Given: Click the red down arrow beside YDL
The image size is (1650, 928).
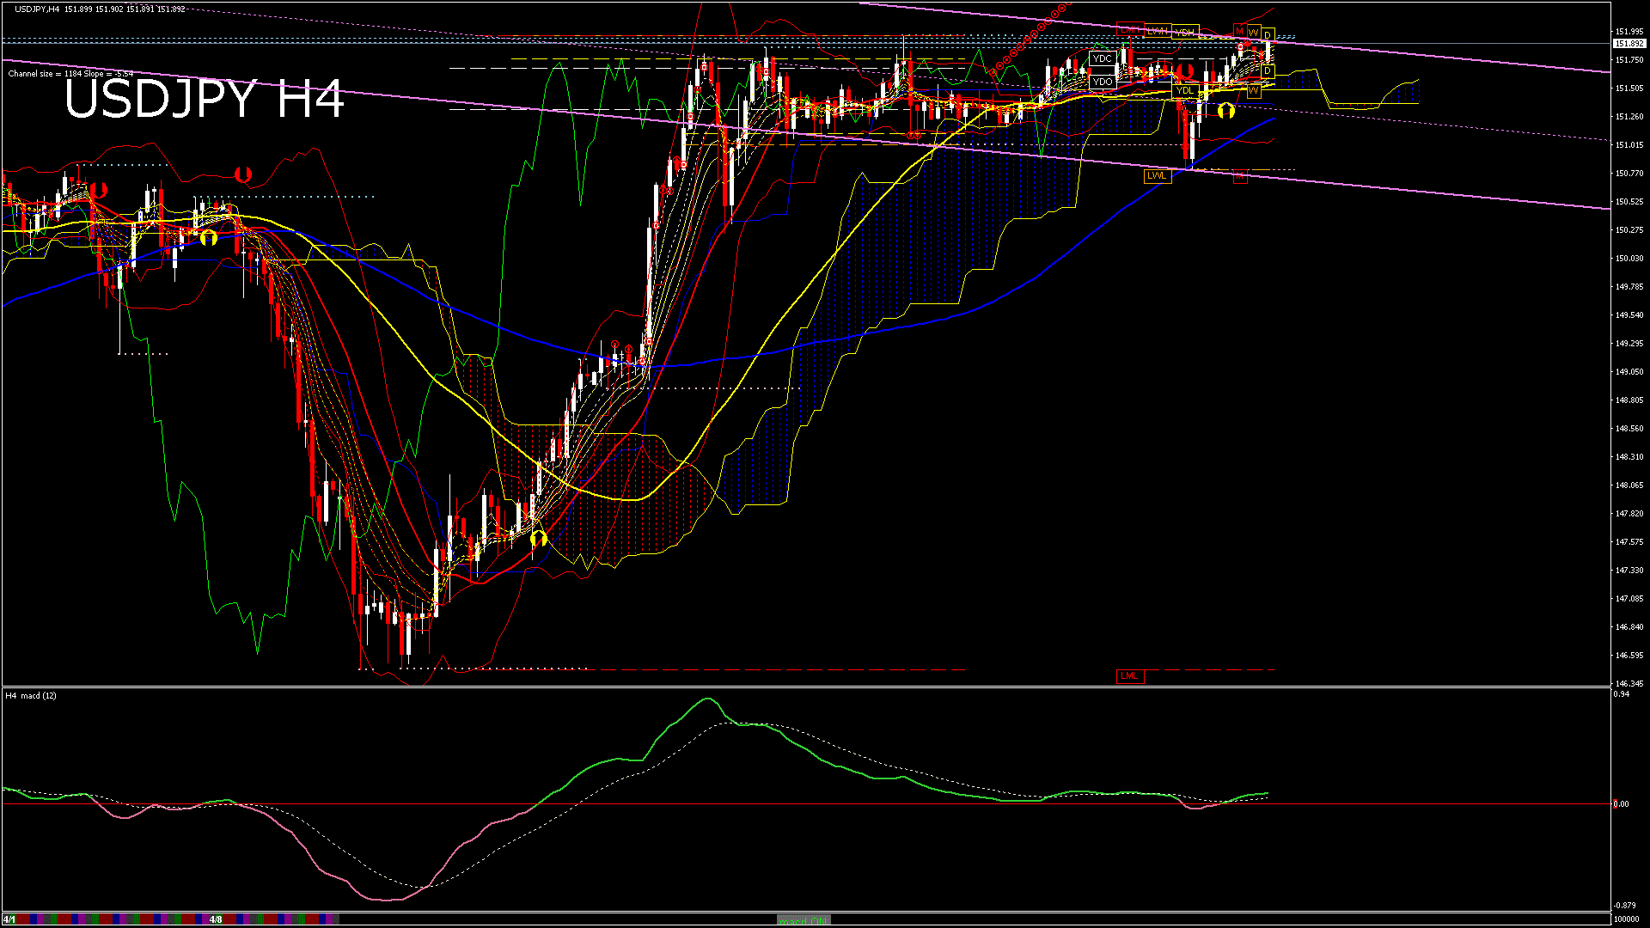Looking at the screenshot, I should [x=1185, y=71].
